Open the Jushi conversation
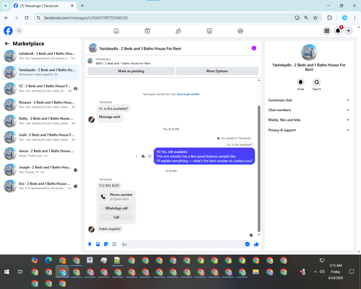Image resolution: width=361 pixels, height=289 pixels. click(40, 137)
